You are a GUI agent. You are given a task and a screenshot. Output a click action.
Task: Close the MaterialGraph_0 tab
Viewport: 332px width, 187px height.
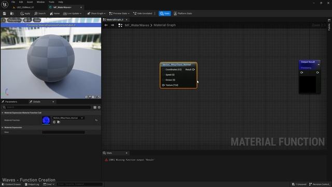127,20
